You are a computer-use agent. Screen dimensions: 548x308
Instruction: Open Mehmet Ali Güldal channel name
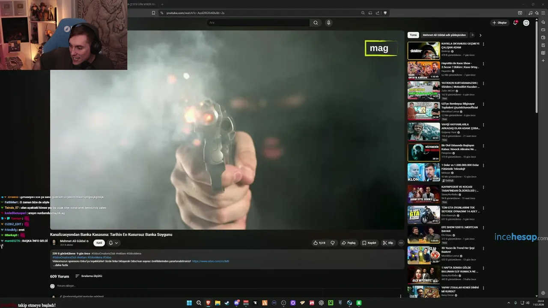click(x=72, y=241)
